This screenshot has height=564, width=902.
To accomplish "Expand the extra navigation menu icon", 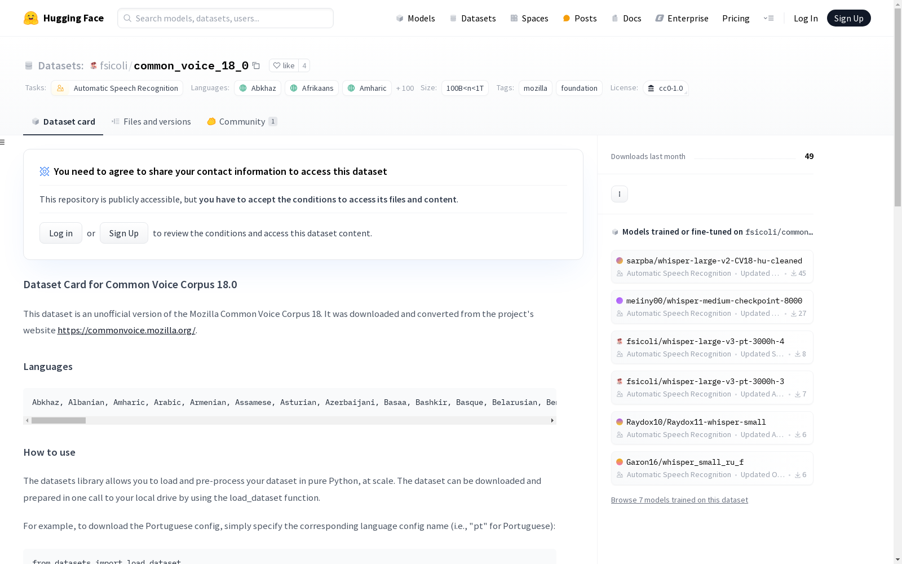I will click(x=768, y=18).
